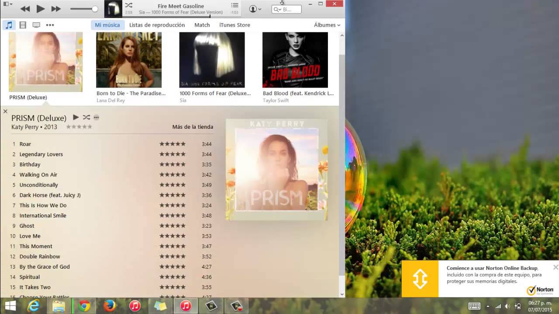Switch to Mi música tab
559x314 pixels.
[x=107, y=25]
